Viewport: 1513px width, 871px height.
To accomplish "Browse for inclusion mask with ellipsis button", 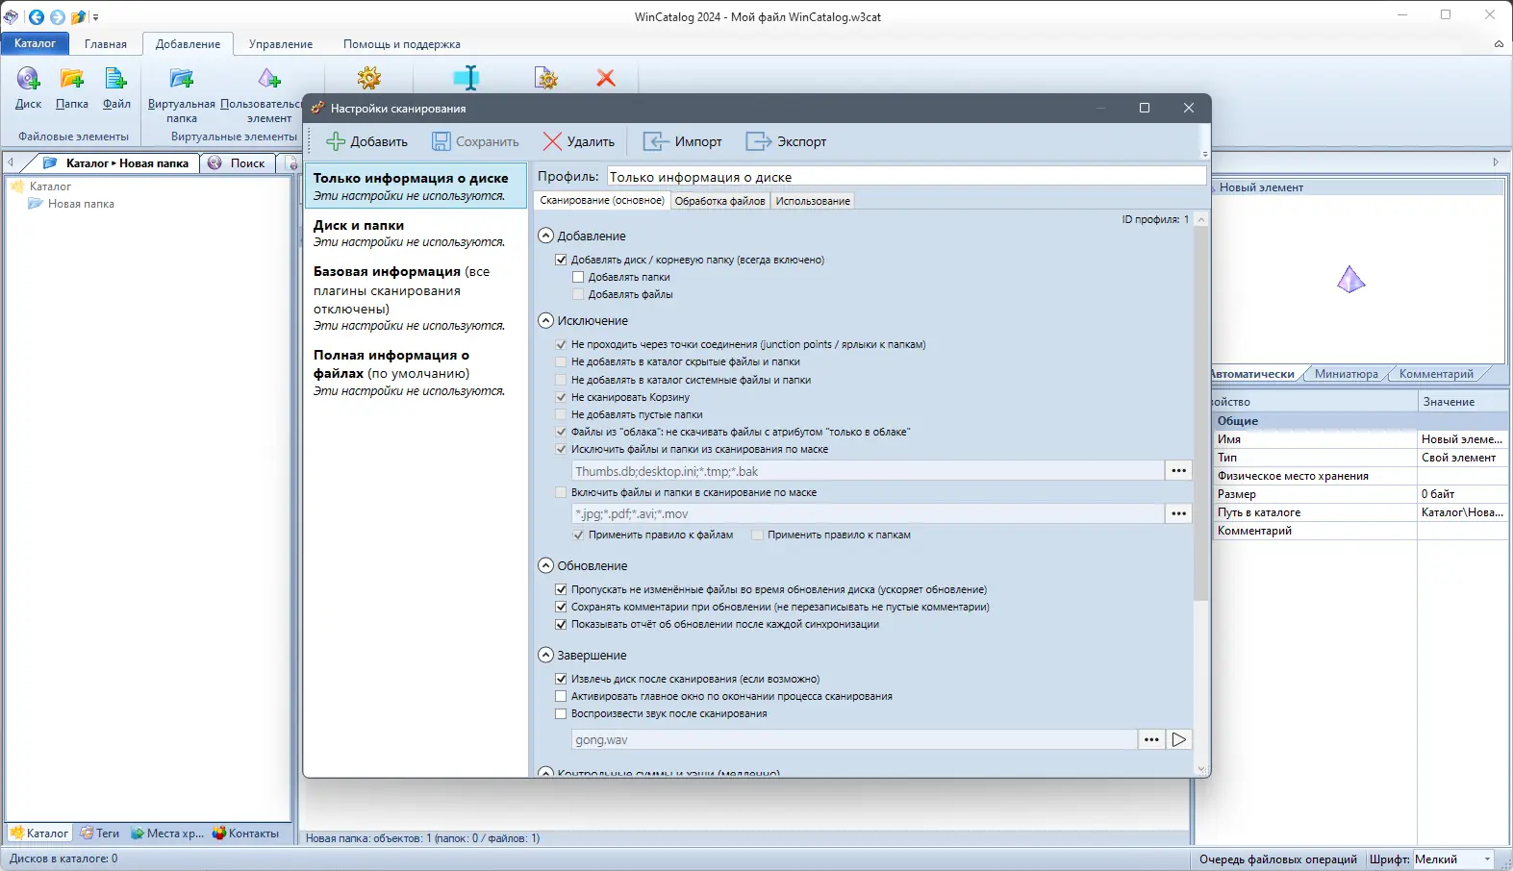I will pos(1179,513).
